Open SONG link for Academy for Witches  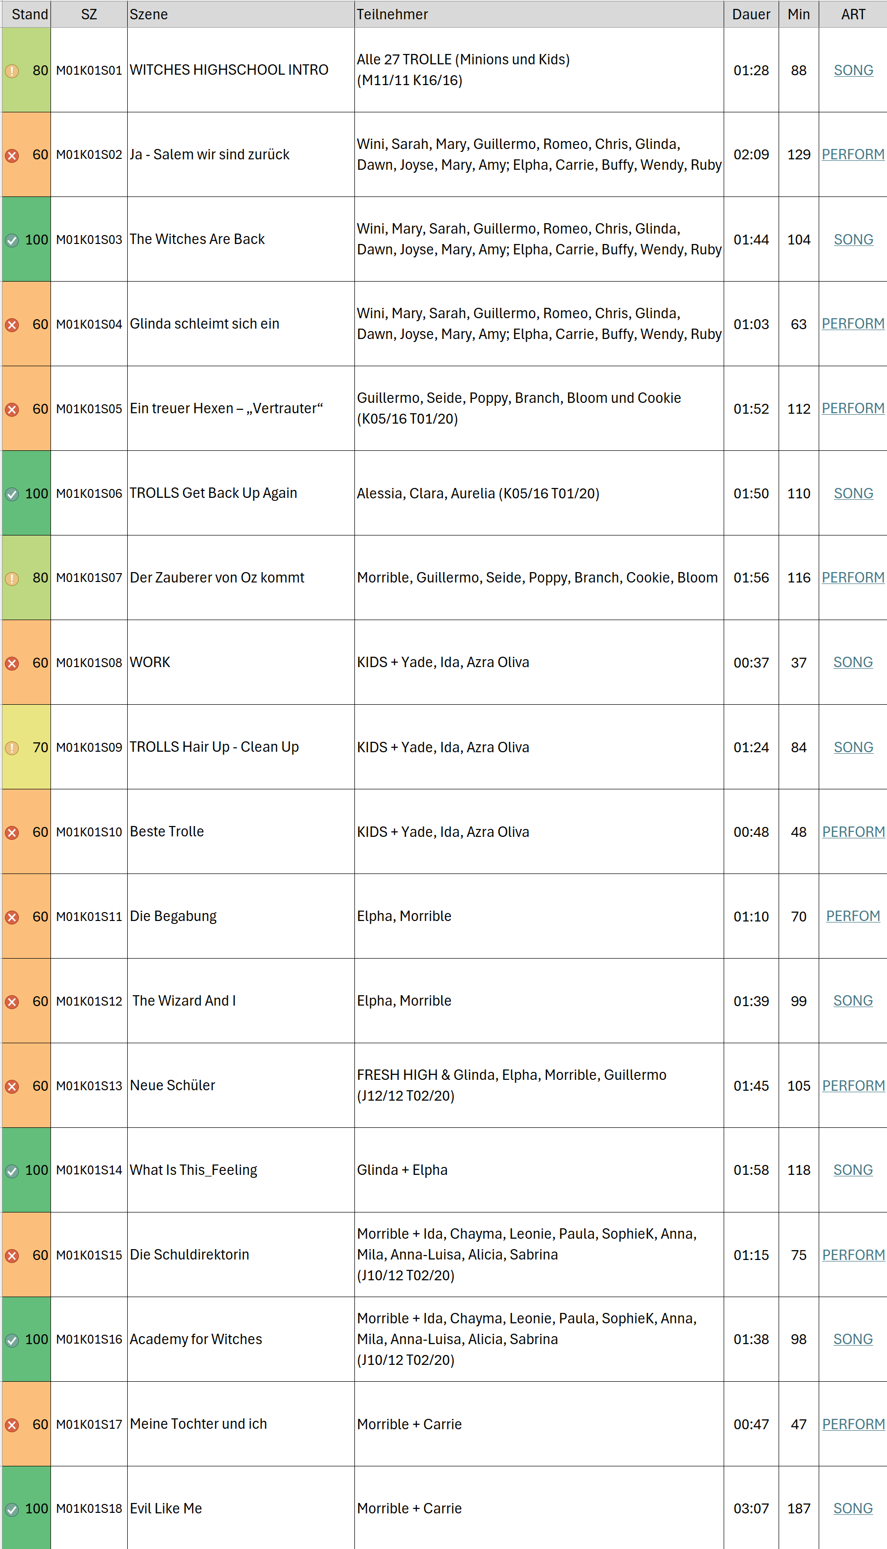[853, 1339]
